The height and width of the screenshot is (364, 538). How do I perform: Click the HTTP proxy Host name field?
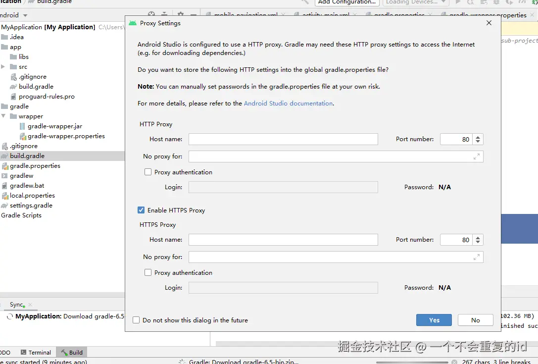(284, 139)
